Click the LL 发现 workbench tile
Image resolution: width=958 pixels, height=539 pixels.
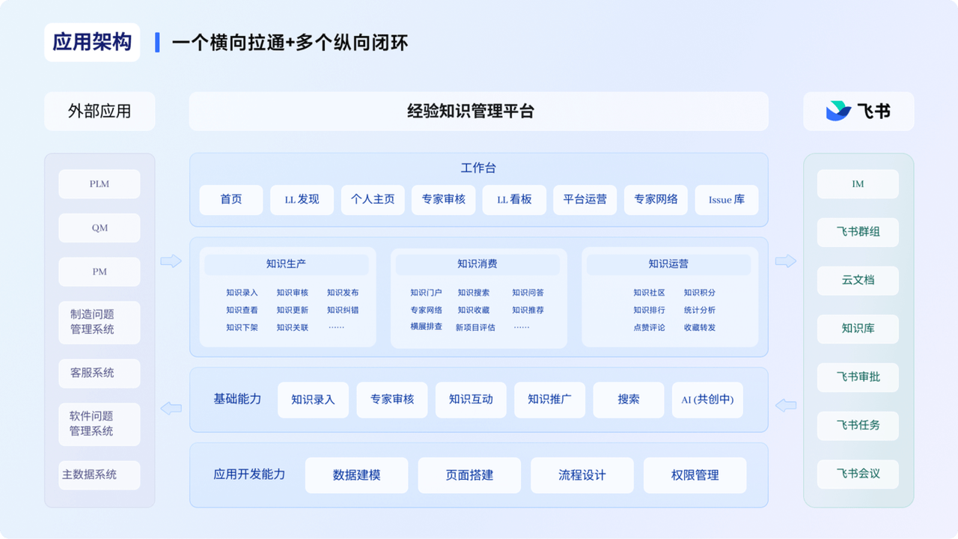click(302, 200)
